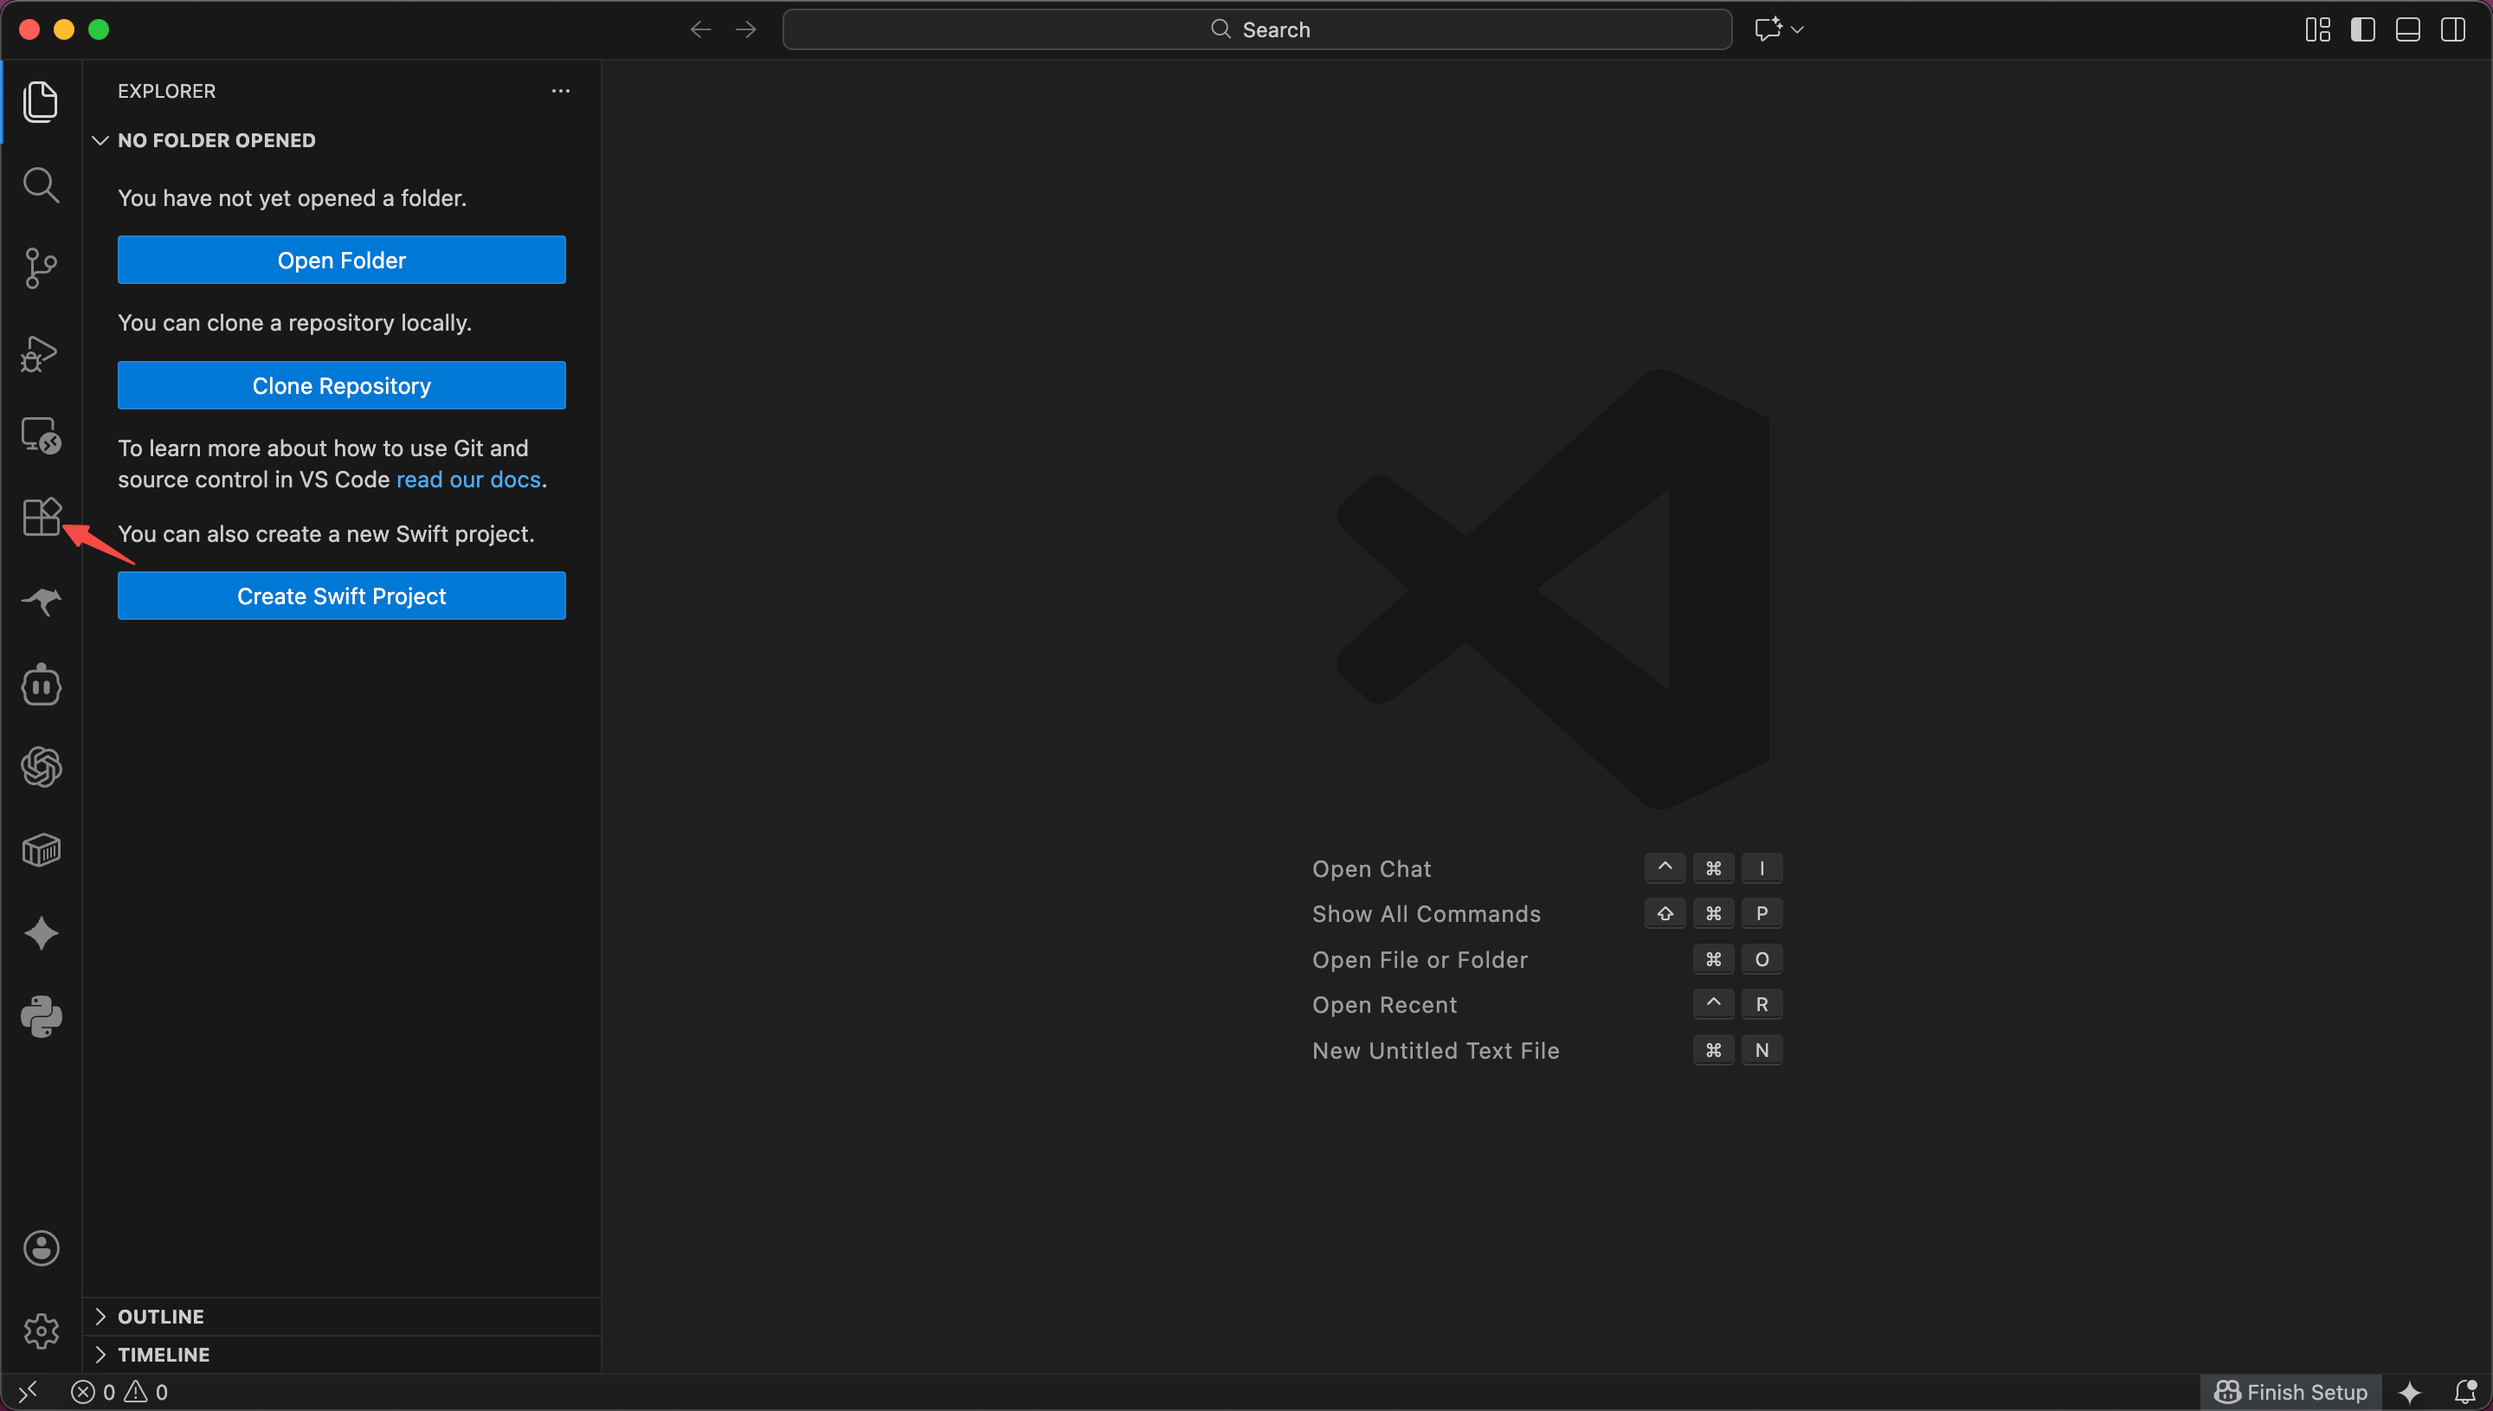The image size is (2493, 1411).
Task: Open the Manage gear menu
Action: pos(41,1331)
